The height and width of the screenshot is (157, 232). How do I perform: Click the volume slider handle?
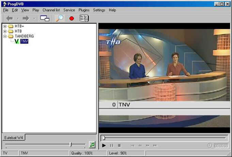tap(71, 144)
